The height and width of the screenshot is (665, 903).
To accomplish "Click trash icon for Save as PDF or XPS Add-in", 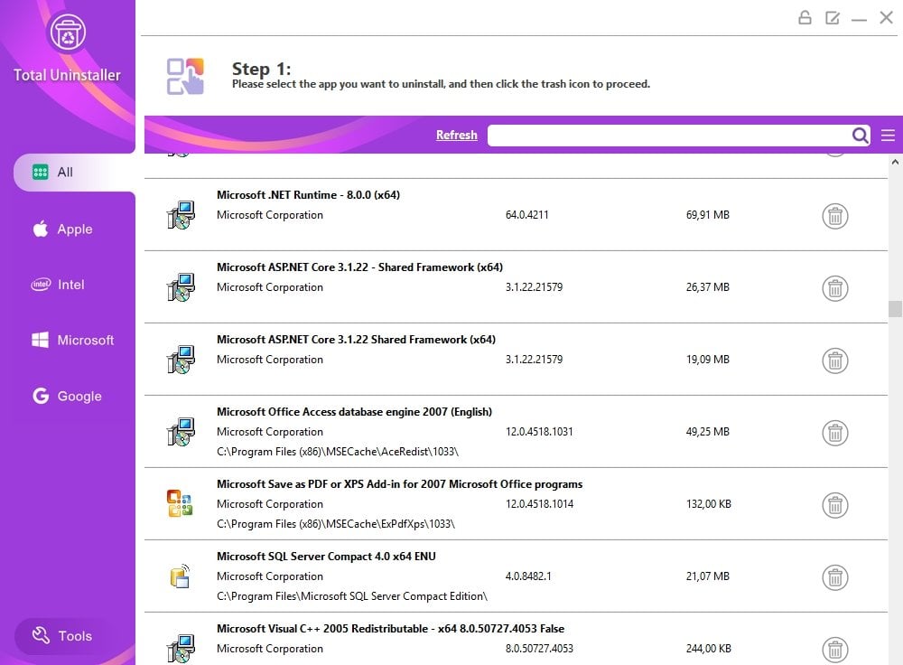I will 835,505.
